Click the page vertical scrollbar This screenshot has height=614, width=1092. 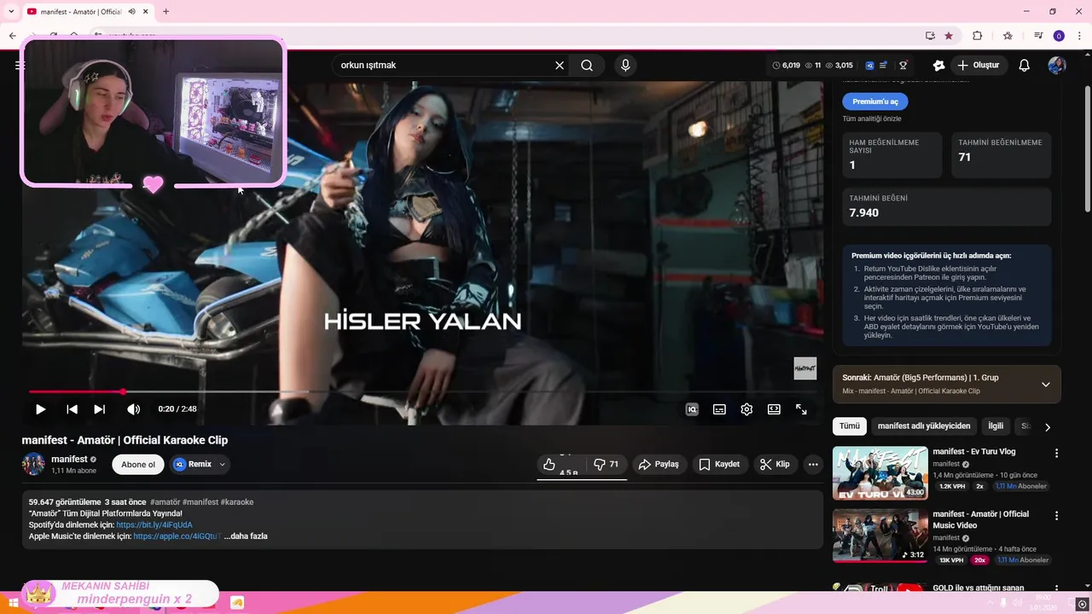[x=1087, y=149]
